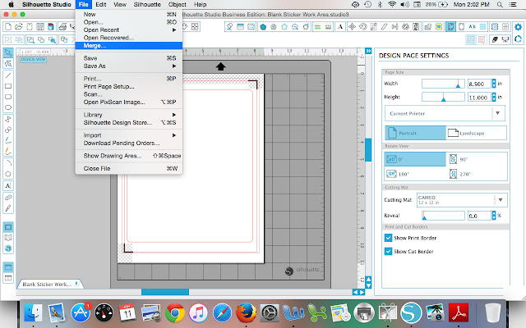Set rotate view to 0°
Image resolution: width=526 pixels, height=328 pixels.
tap(415, 159)
